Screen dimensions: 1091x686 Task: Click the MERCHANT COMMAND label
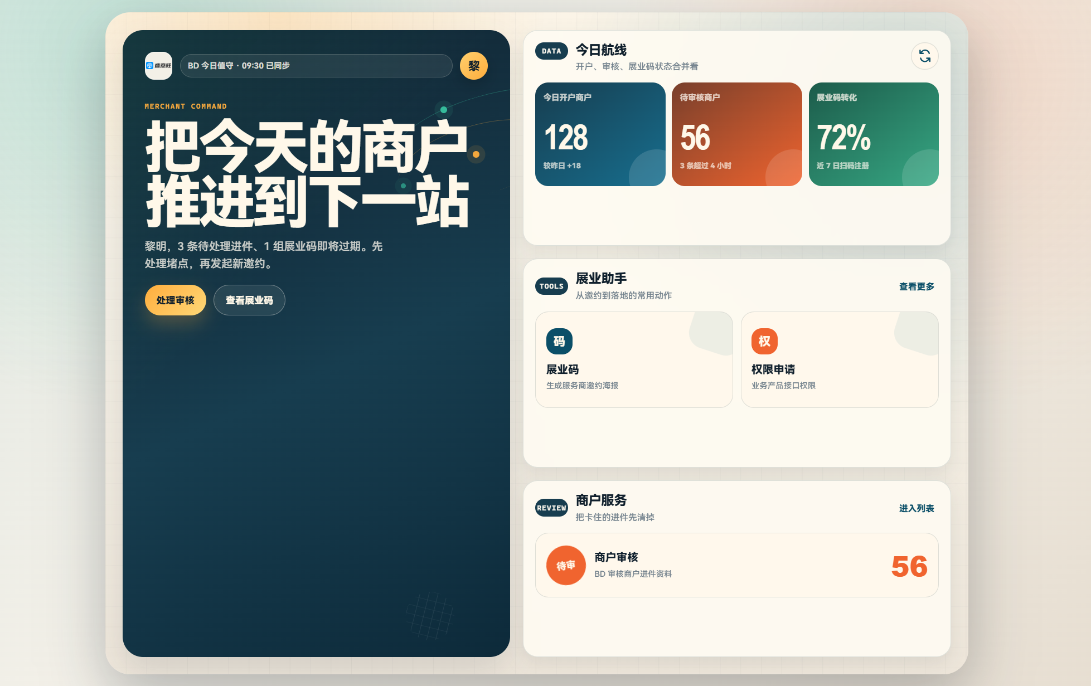186,106
